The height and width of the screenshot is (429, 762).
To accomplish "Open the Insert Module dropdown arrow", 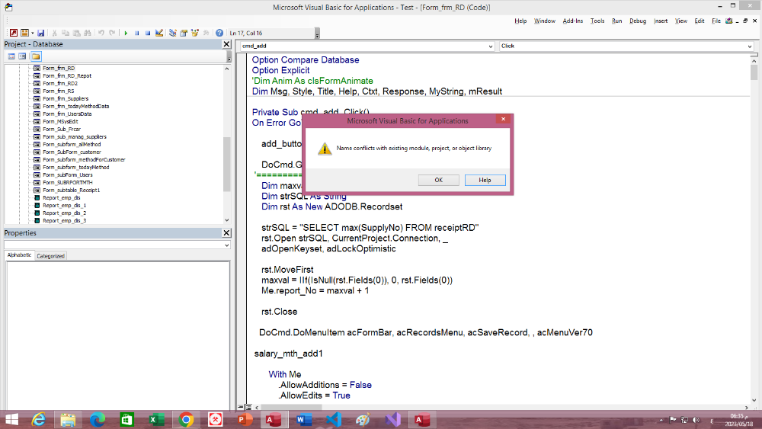I will pyautogui.click(x=32, y=33).
